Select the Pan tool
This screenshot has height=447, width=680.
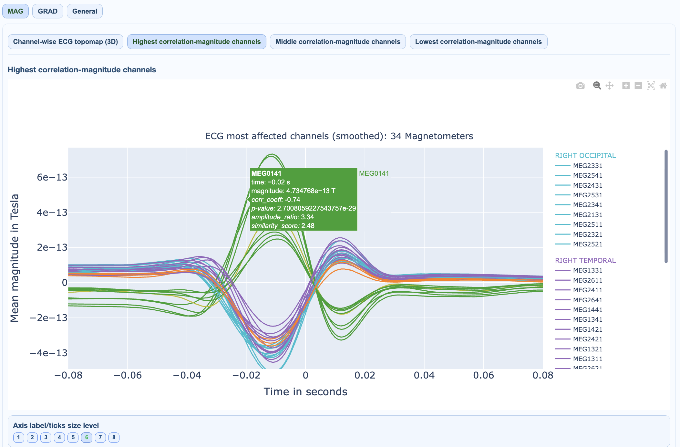(x=610, y=86)
